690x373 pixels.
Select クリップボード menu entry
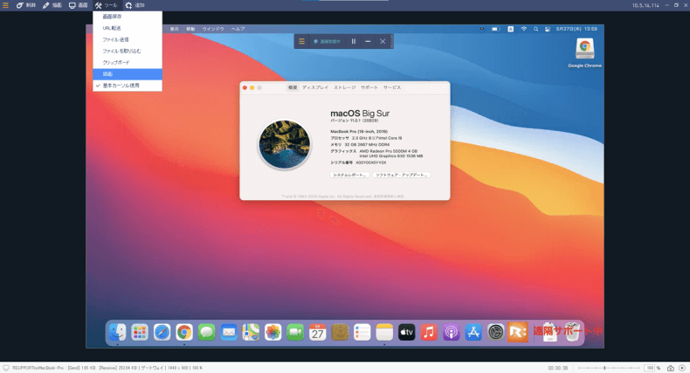click(128, 63)
